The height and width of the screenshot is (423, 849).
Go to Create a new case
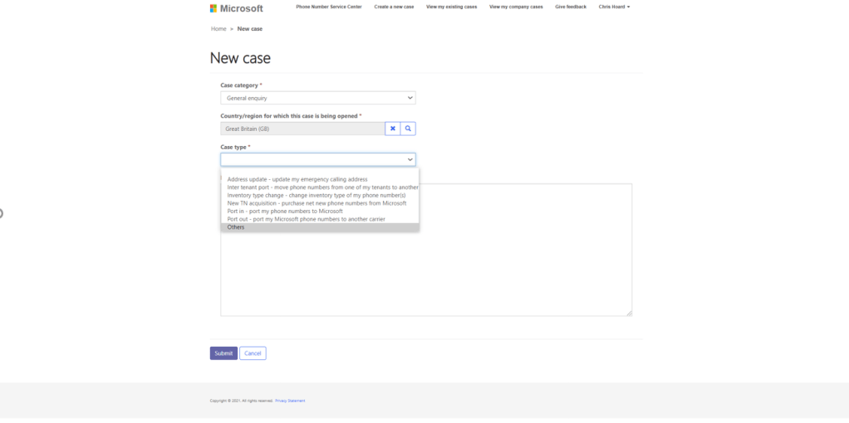[x=394, y=7]
